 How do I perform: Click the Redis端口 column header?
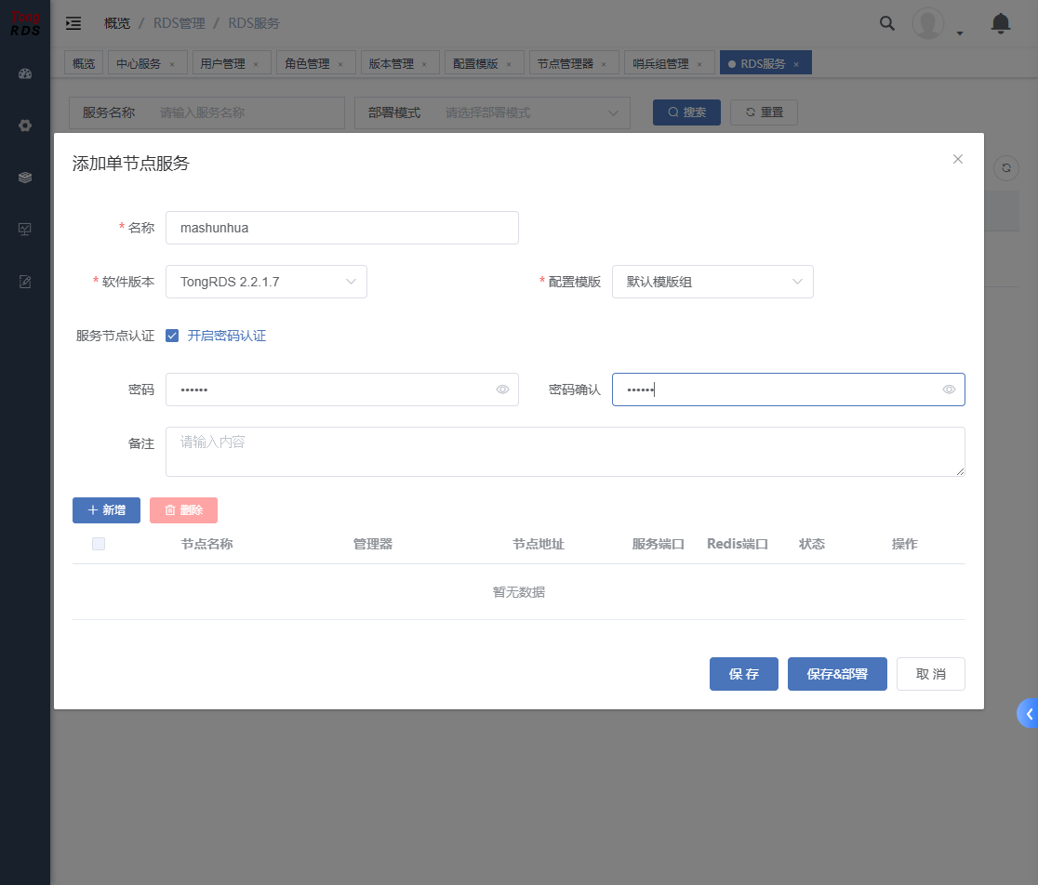(738, 544)
